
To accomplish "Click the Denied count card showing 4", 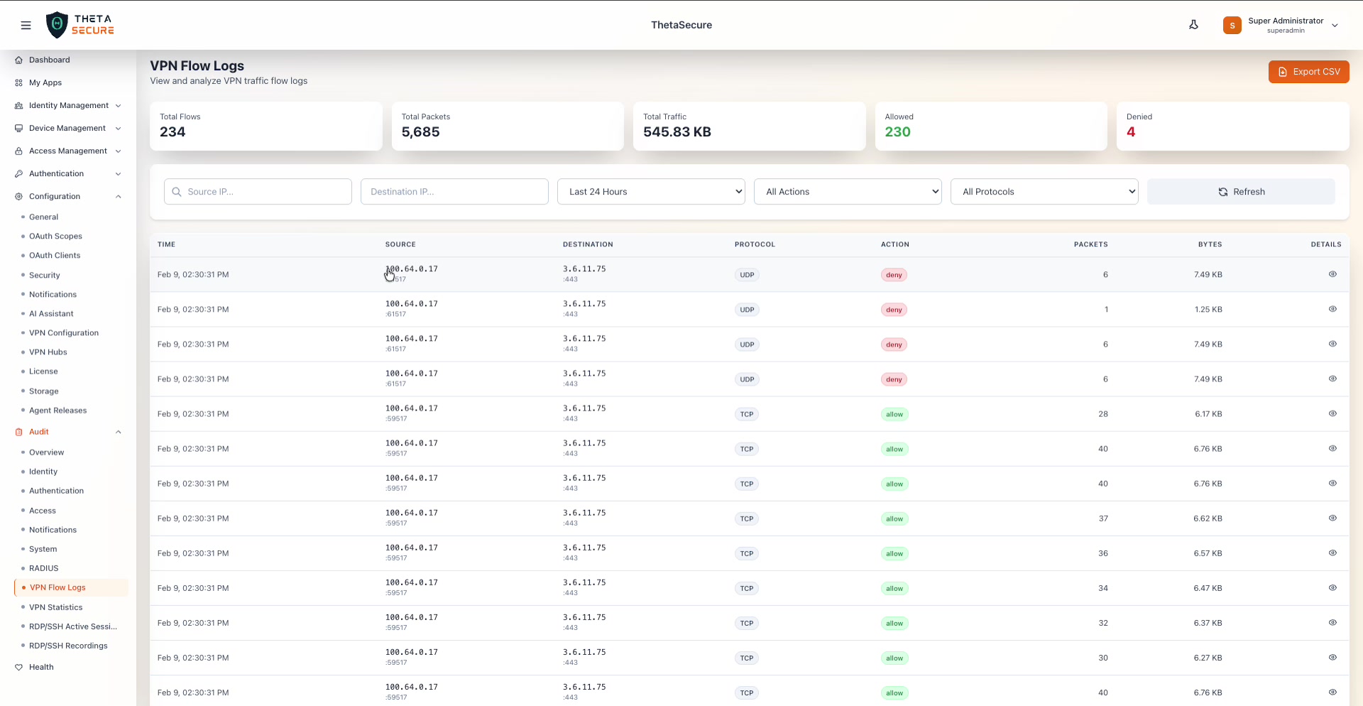I will pos(1232,126).
